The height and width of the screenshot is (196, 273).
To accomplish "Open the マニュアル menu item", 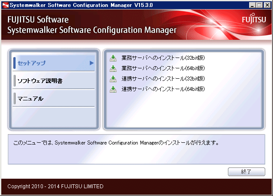I will [54, 99].
